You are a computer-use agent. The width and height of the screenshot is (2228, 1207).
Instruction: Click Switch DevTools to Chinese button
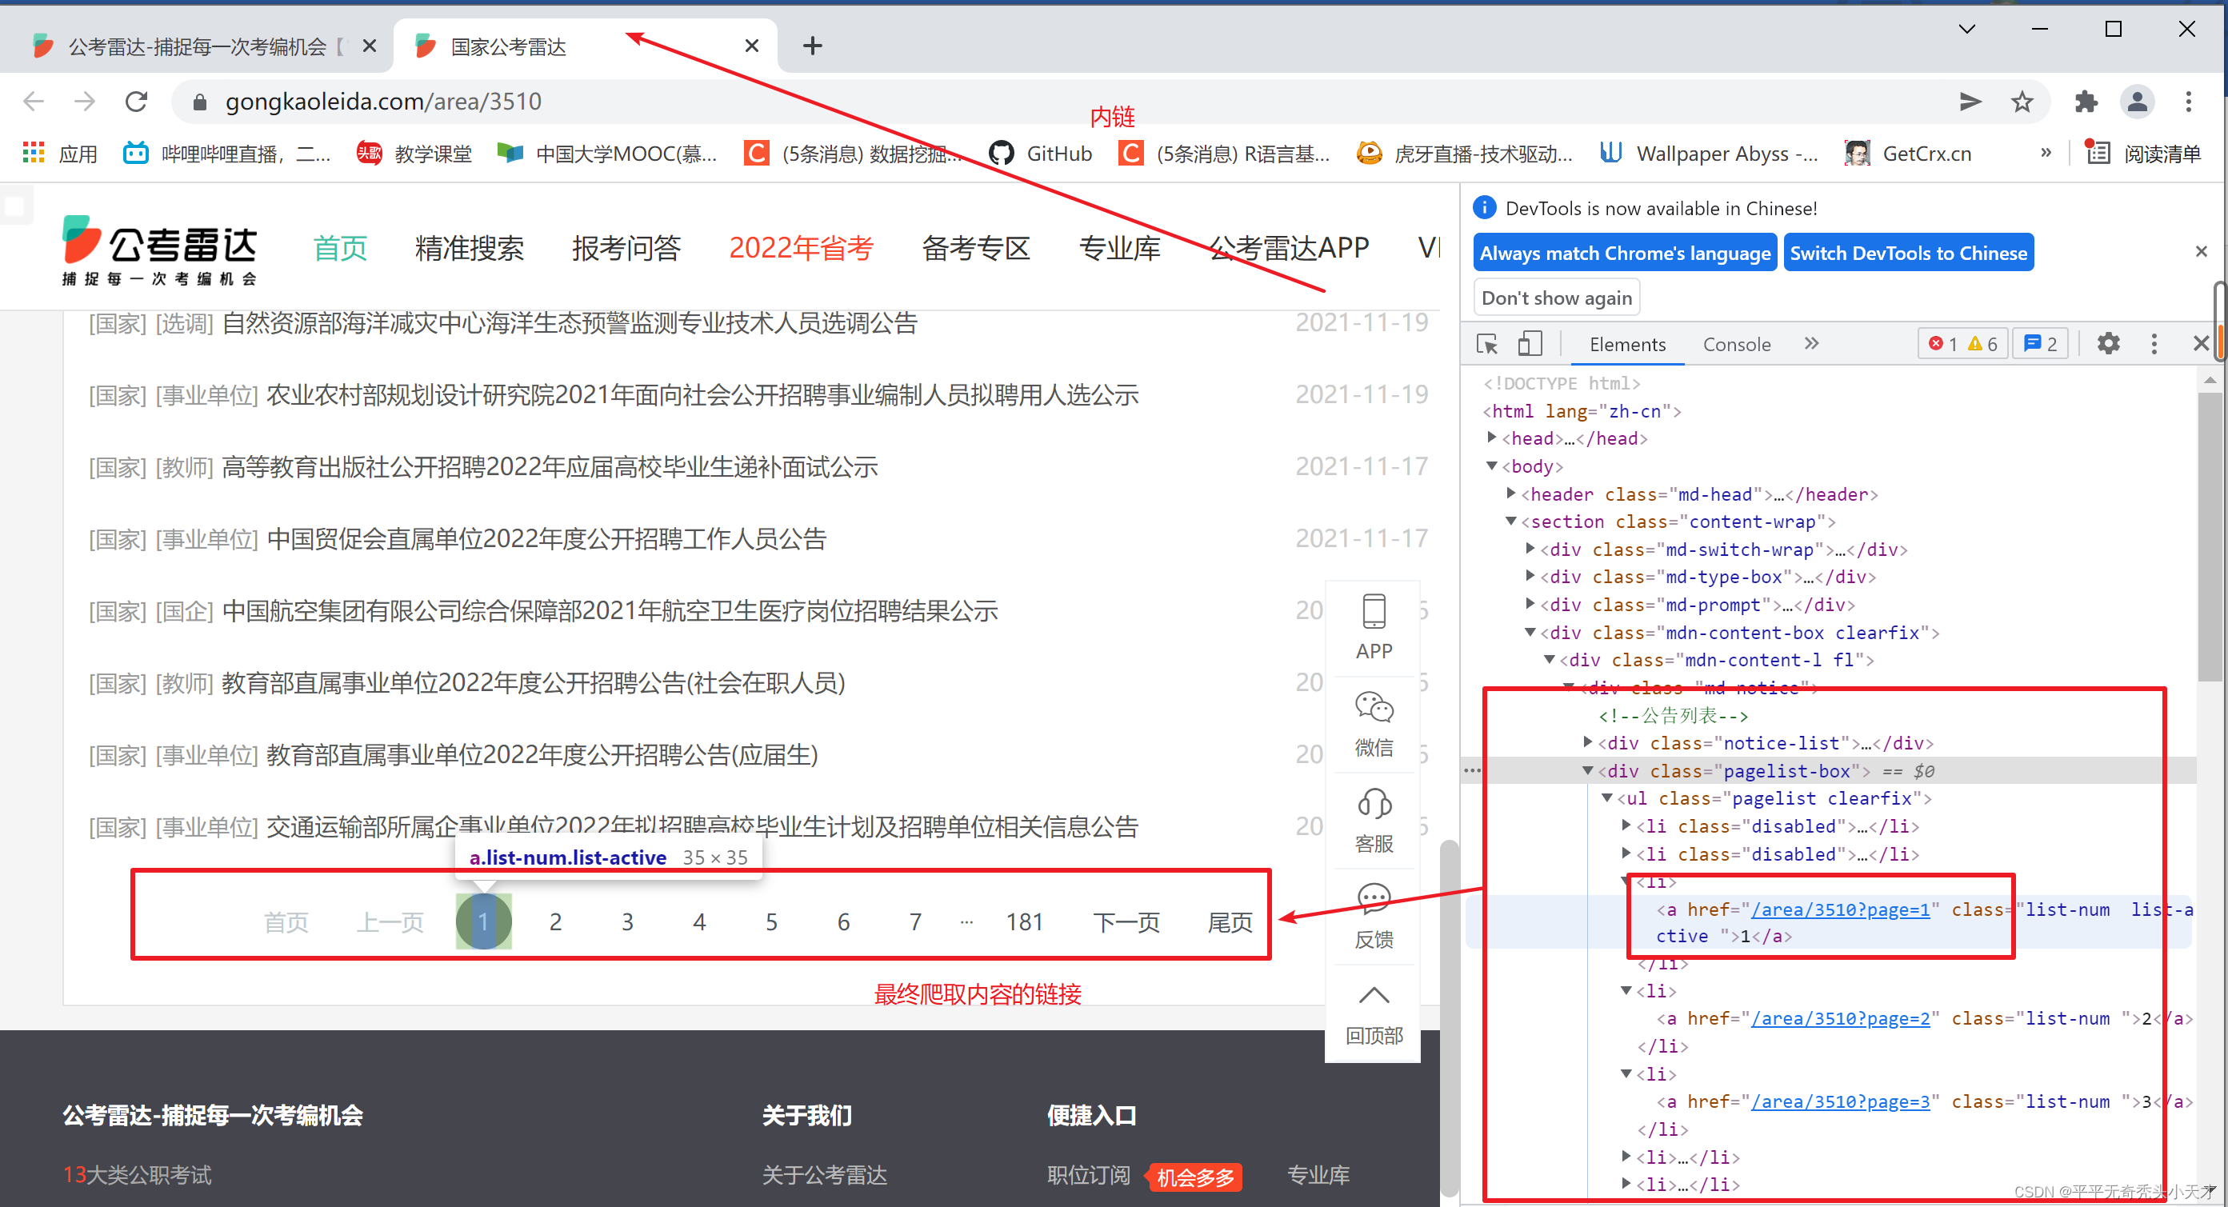pos(1907,254)
